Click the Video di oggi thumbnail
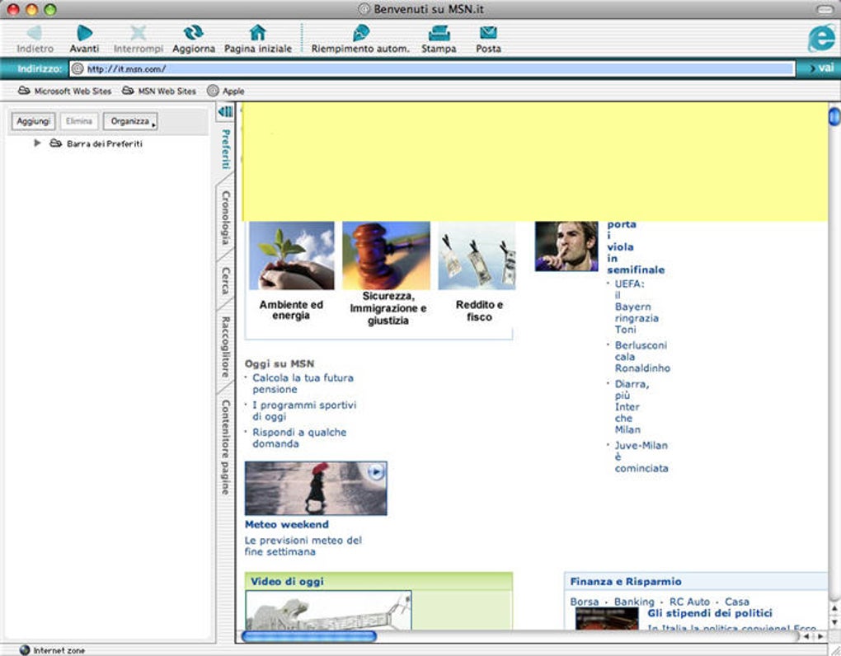The height and width of the screenshot is (656, 841). [328, 610]
